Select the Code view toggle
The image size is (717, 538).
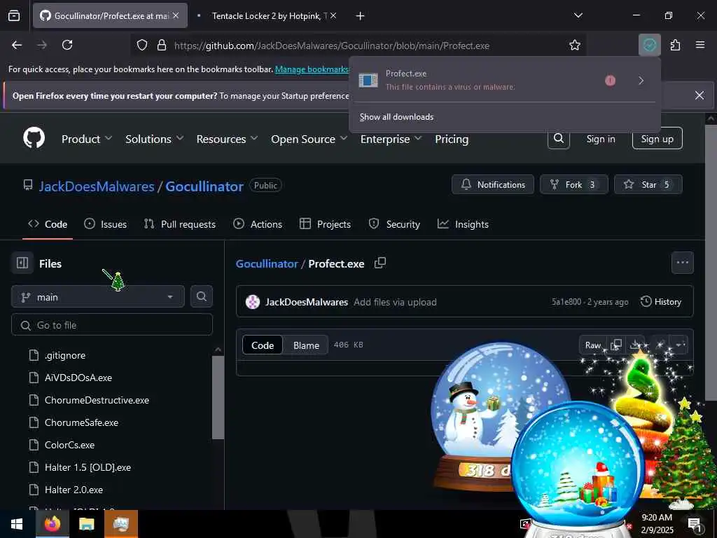(263, 345)
